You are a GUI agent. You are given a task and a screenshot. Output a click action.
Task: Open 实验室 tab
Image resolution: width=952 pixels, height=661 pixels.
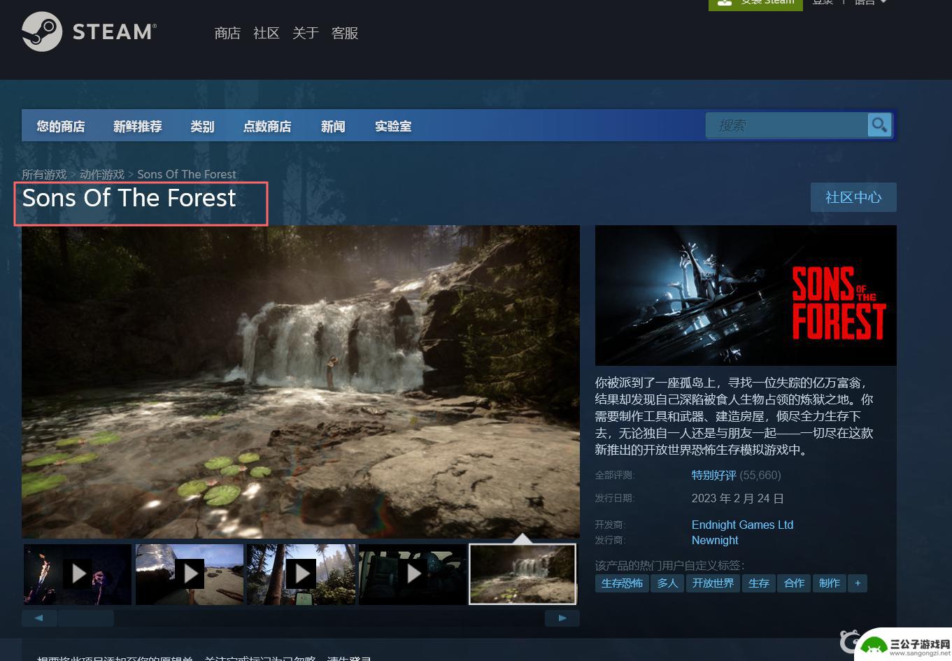(393, 126)
